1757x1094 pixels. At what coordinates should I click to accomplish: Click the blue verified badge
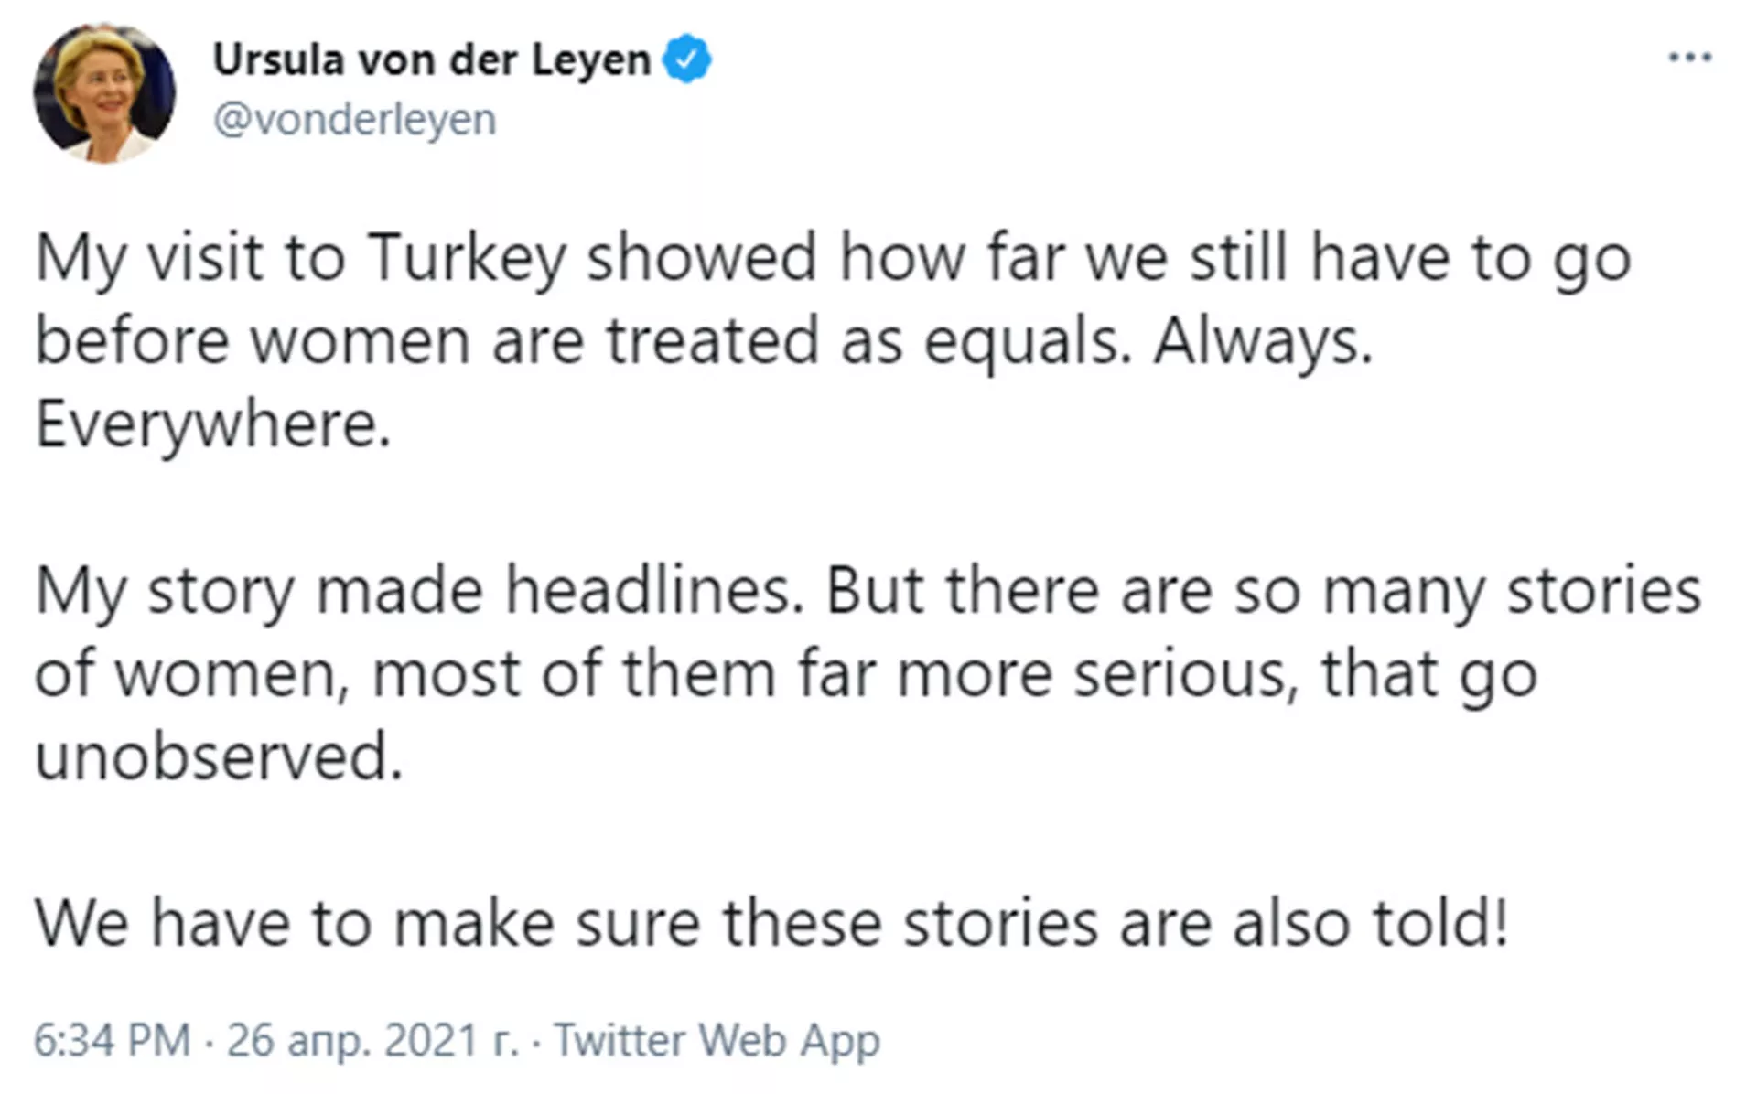tap(686, 59)
